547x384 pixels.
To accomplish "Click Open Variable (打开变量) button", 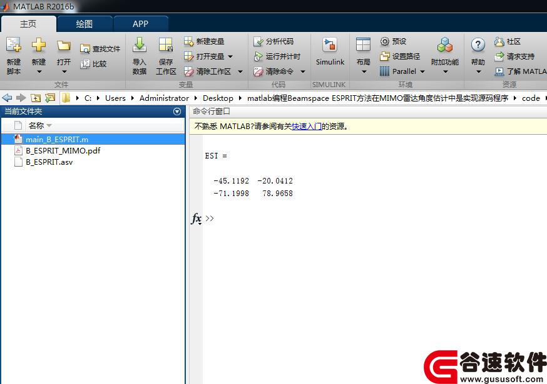I will (x=204, y=56).
